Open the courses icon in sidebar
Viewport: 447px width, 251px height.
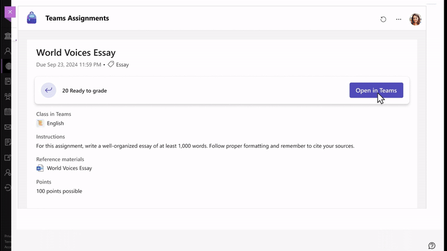8,81
